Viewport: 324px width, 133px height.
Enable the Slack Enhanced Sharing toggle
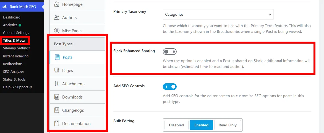[169, 52]
